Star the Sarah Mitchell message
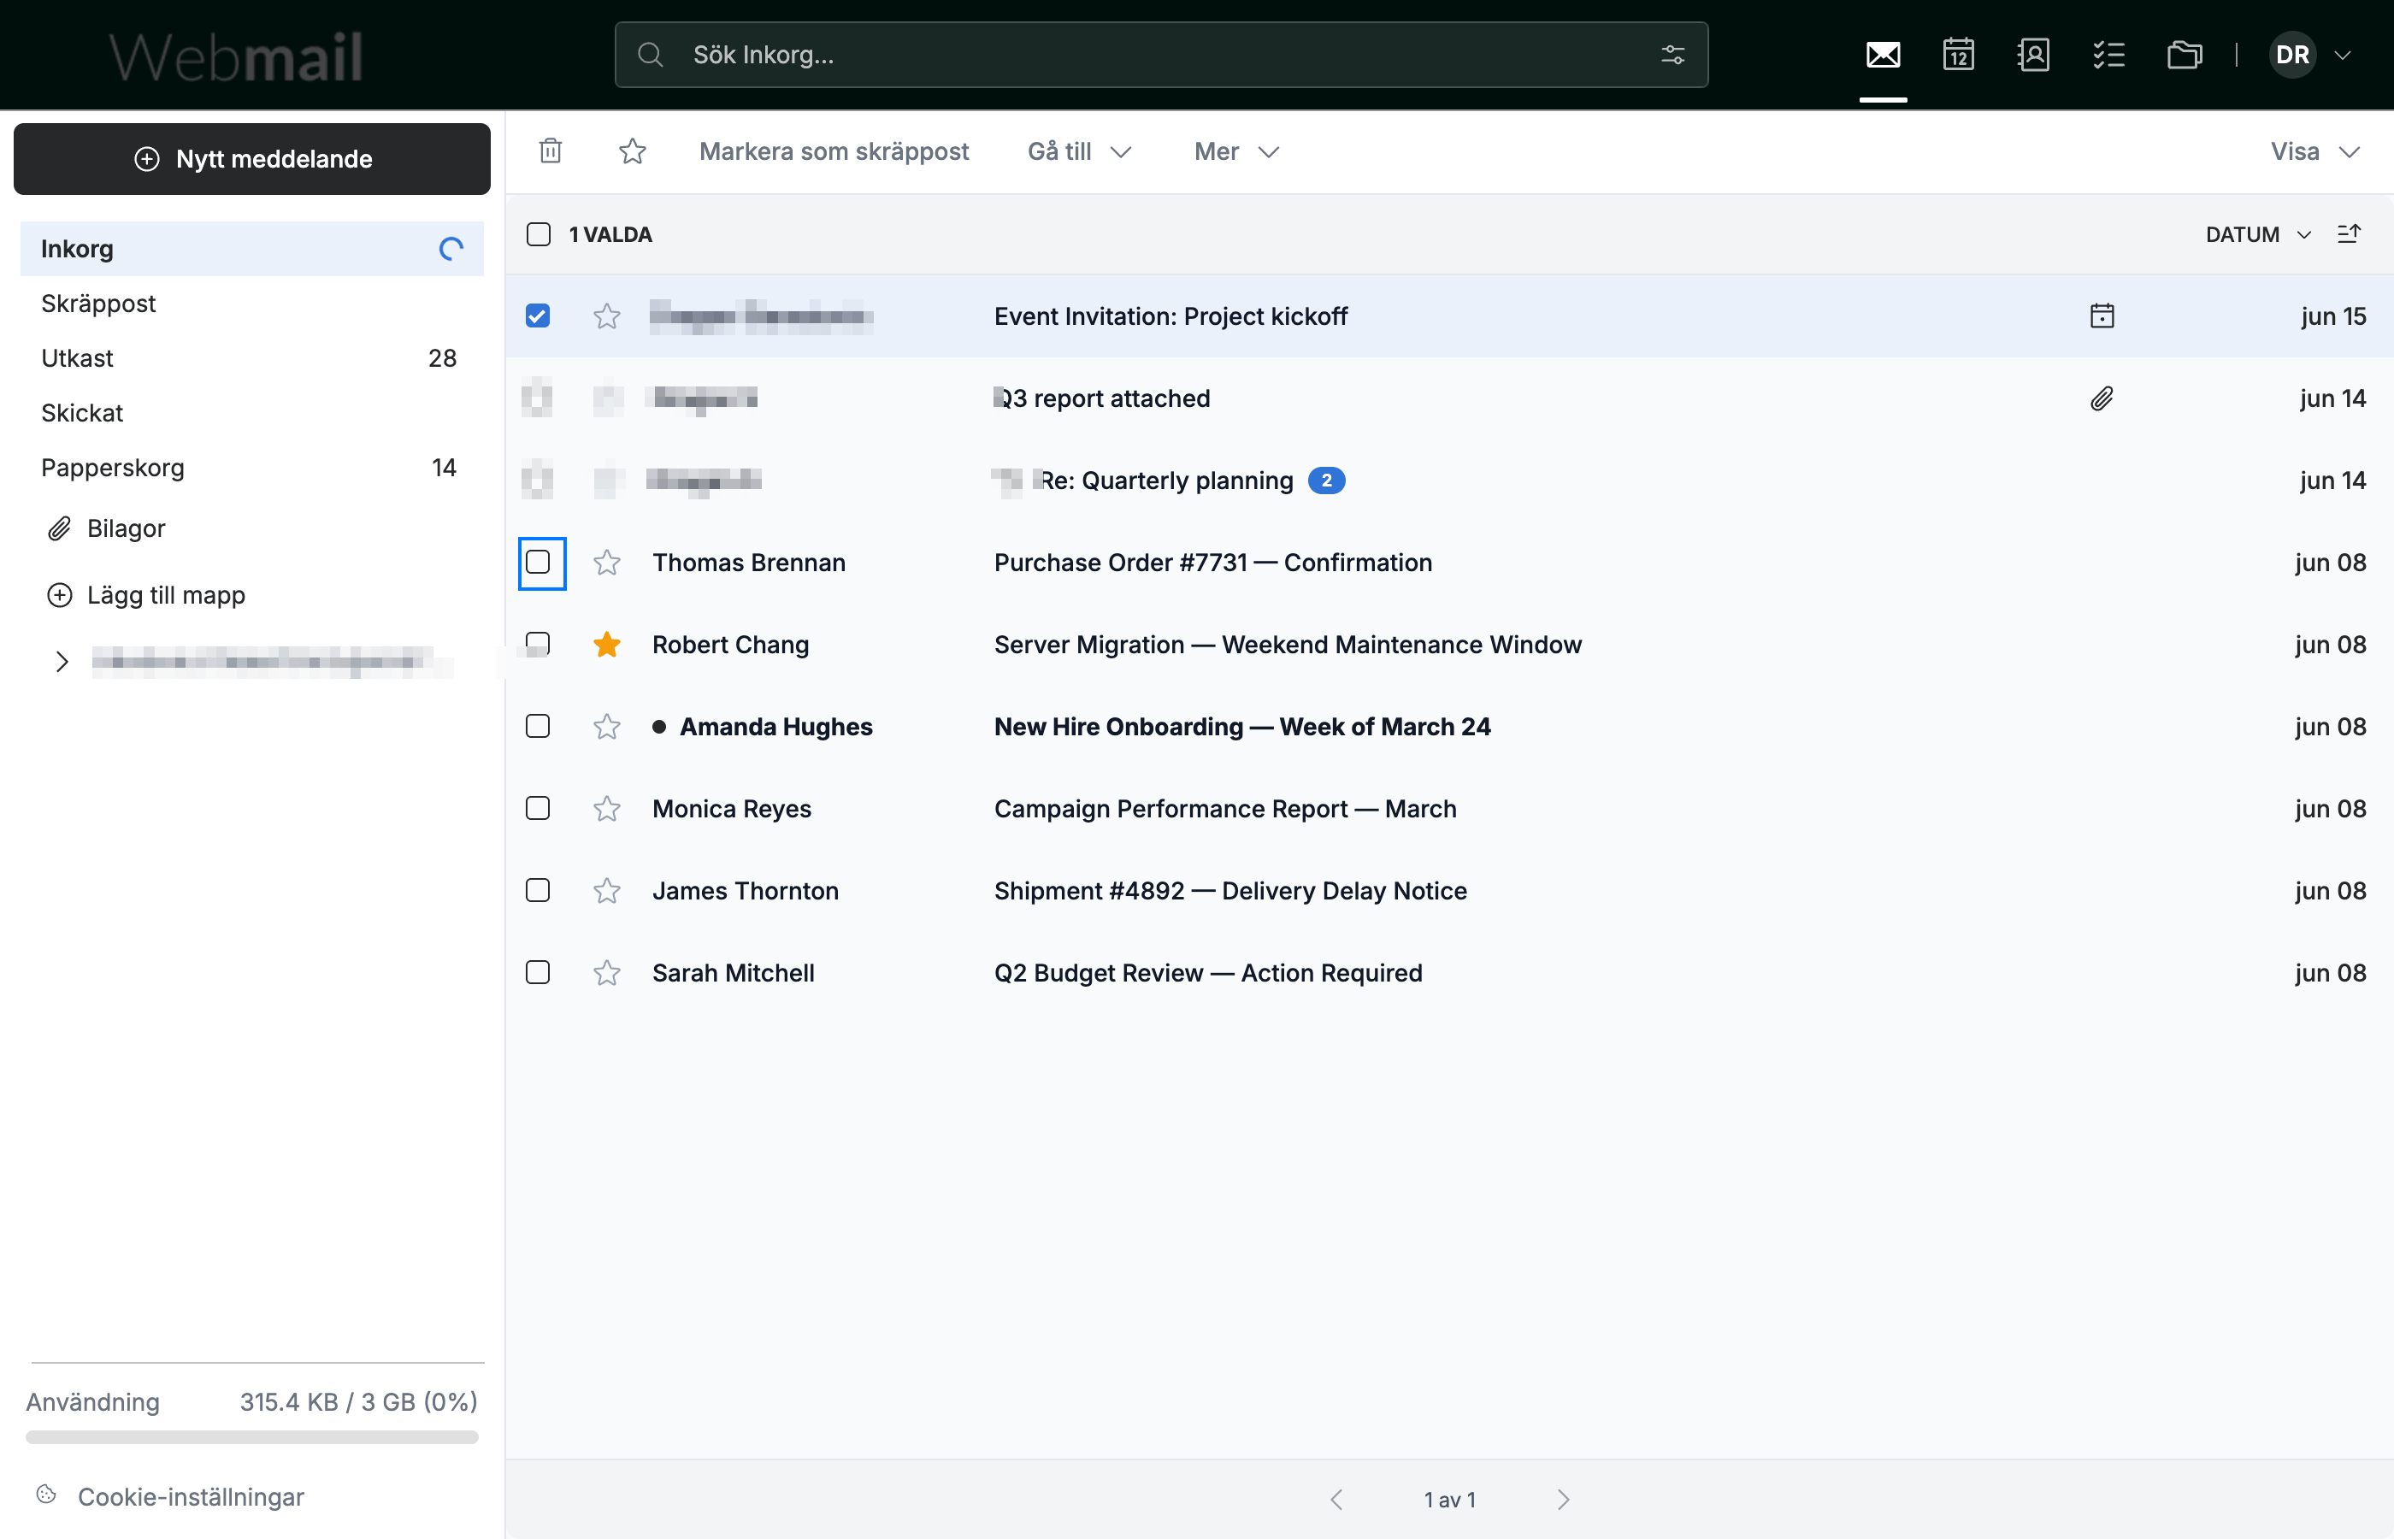Viewport: 2394px width, 1539px height. pos(606,972)
